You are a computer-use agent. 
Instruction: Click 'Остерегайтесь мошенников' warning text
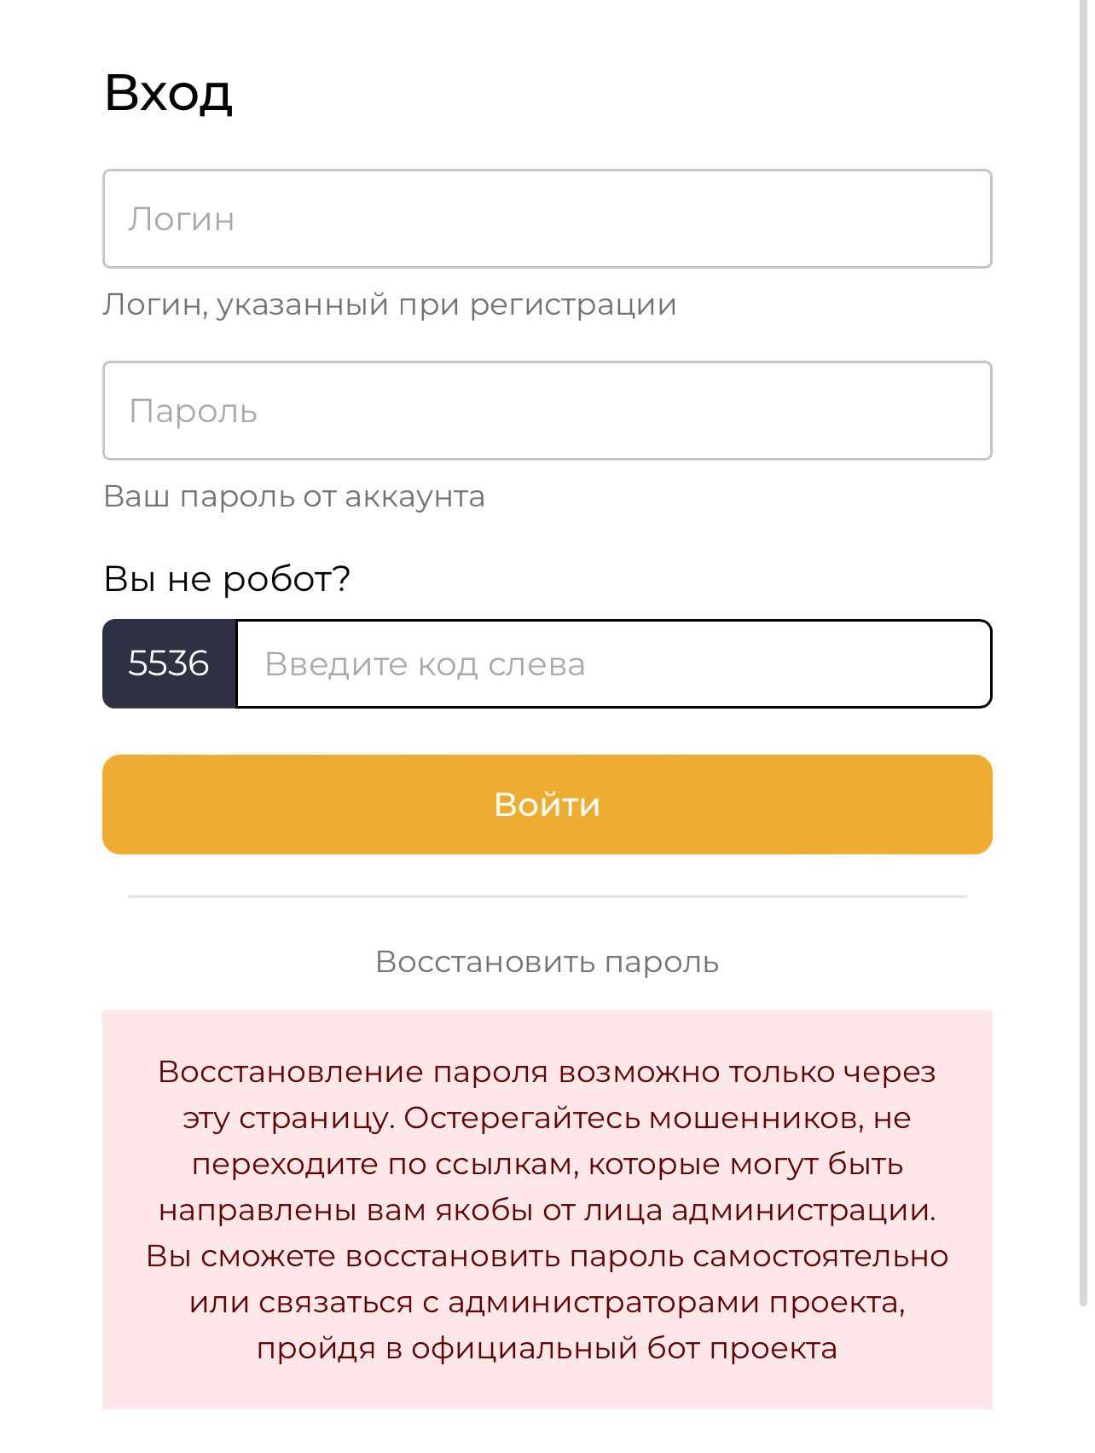click(x=629, y=1118)
